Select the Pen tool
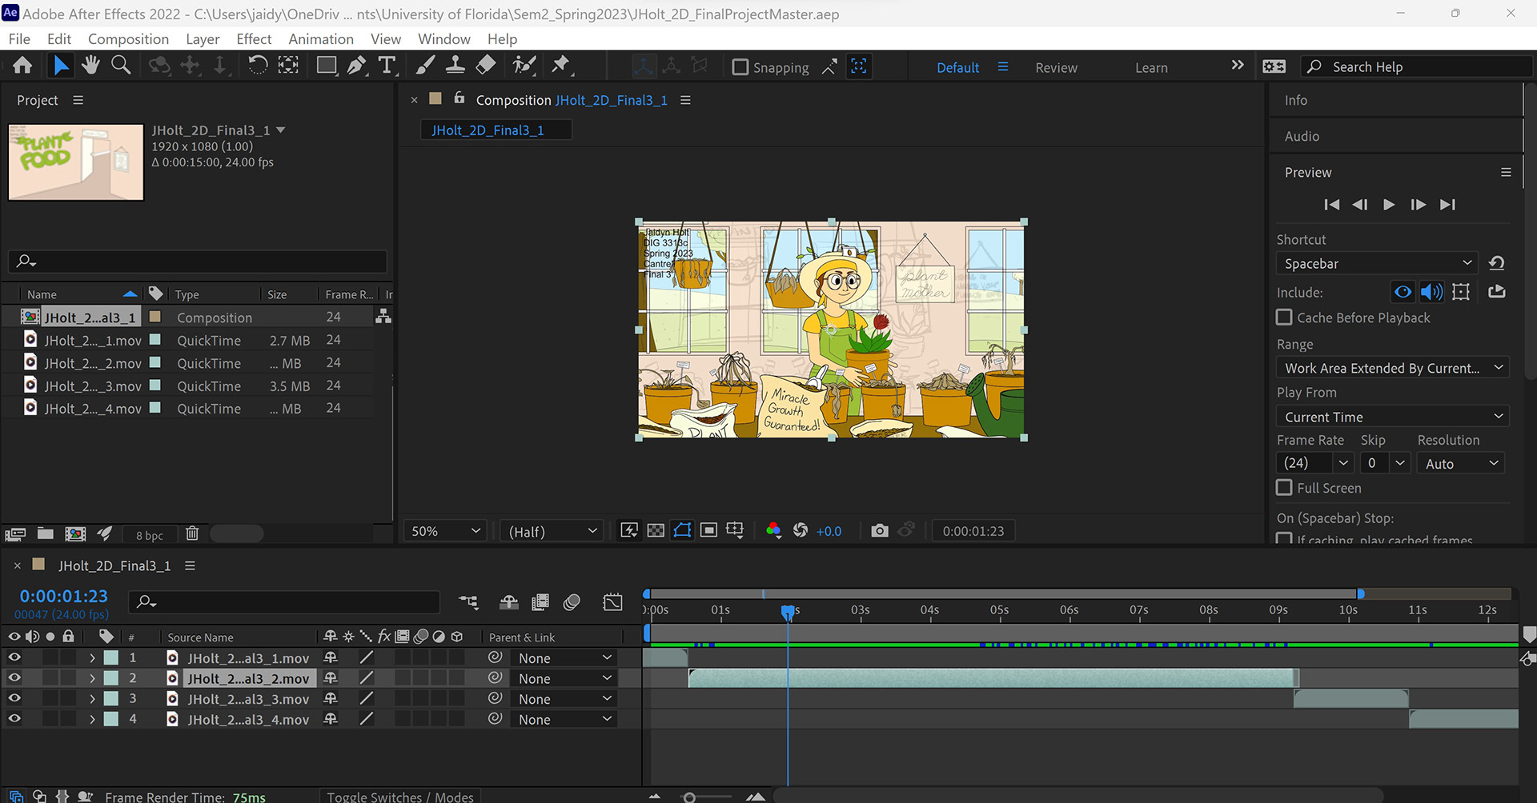 (357, 66)
